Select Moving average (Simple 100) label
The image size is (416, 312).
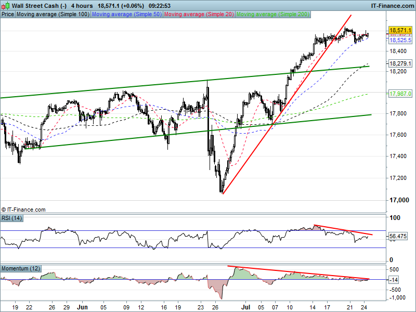53,15
